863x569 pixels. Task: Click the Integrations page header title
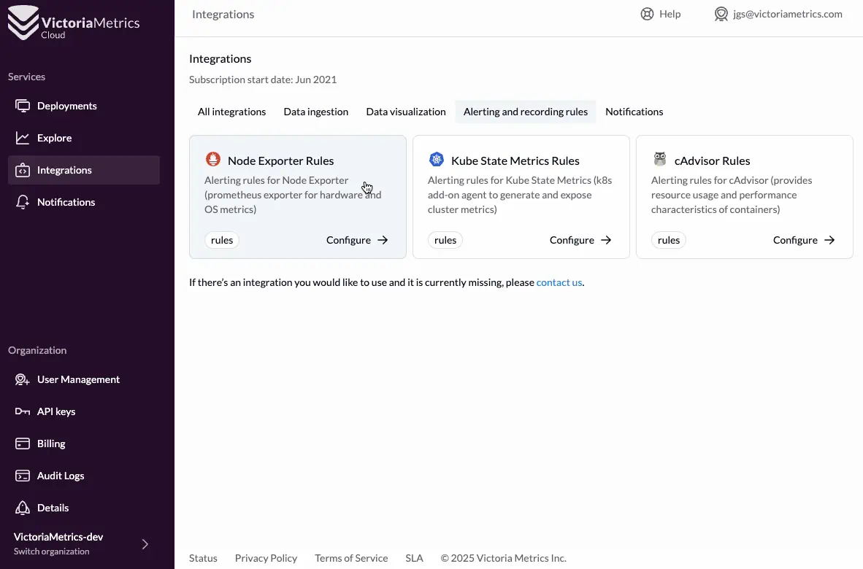(x=223, y=15)
